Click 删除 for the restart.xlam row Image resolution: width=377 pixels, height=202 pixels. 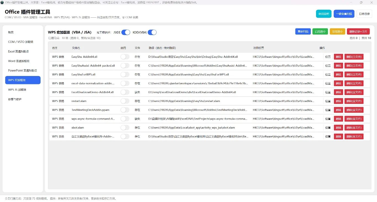pyautogui.click(x=338, y=101)
